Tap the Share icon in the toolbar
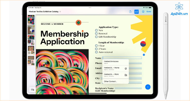The height and width of the screenshot is (101, 190). pos(130,12)
